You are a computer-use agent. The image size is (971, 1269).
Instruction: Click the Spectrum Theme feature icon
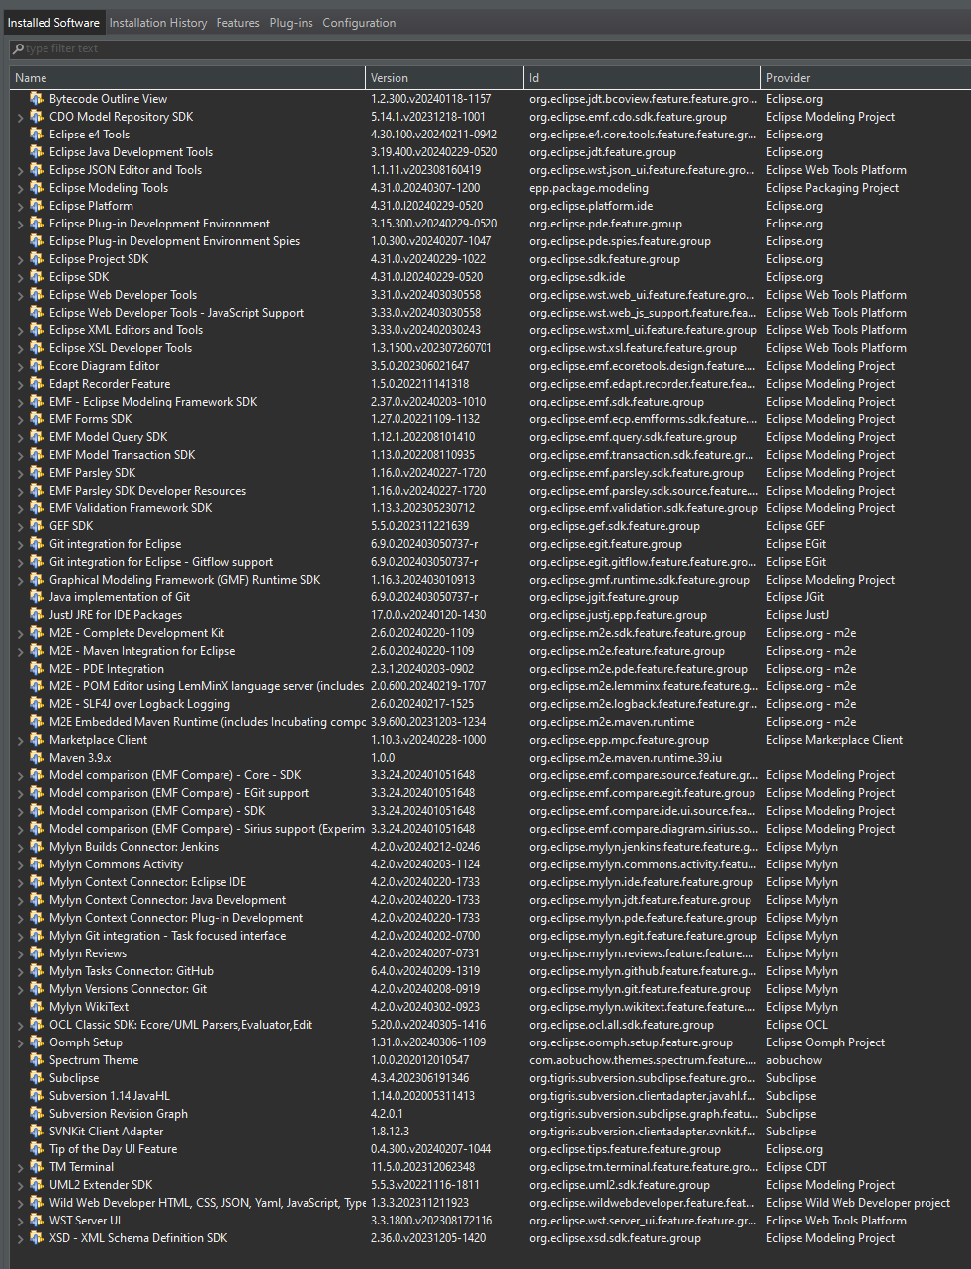[38, 1060]
